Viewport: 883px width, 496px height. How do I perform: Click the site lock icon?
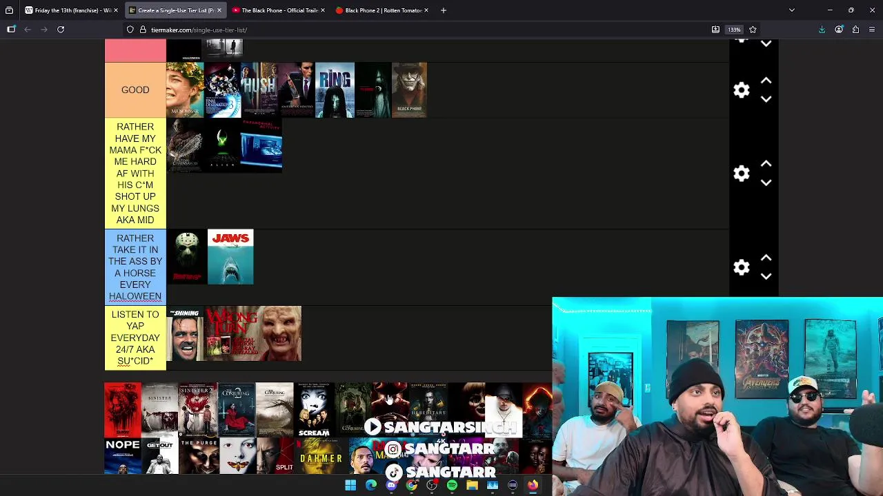tap(143, 30)
